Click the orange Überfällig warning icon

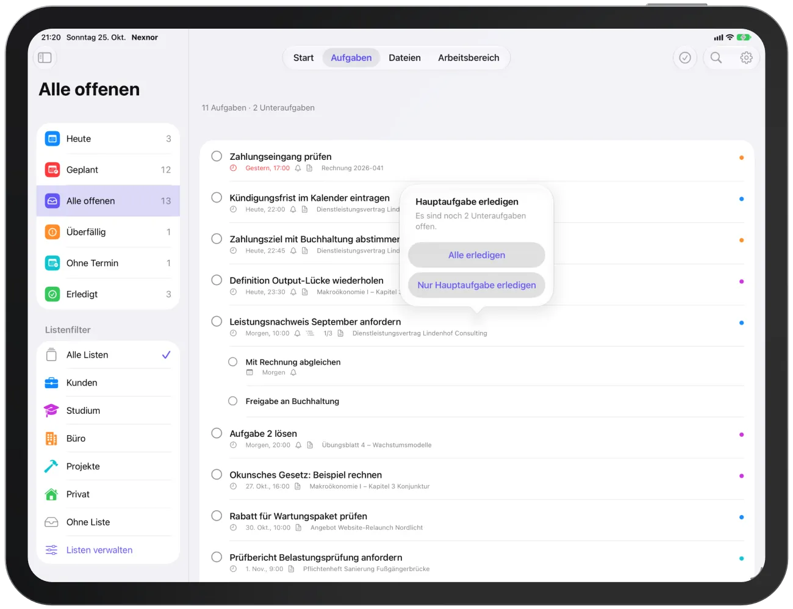(x=52, y=232)
